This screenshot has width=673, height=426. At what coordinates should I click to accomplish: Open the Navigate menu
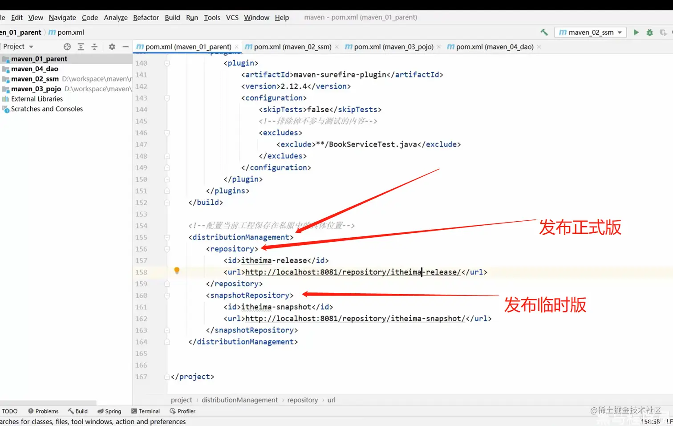point(62,17)
